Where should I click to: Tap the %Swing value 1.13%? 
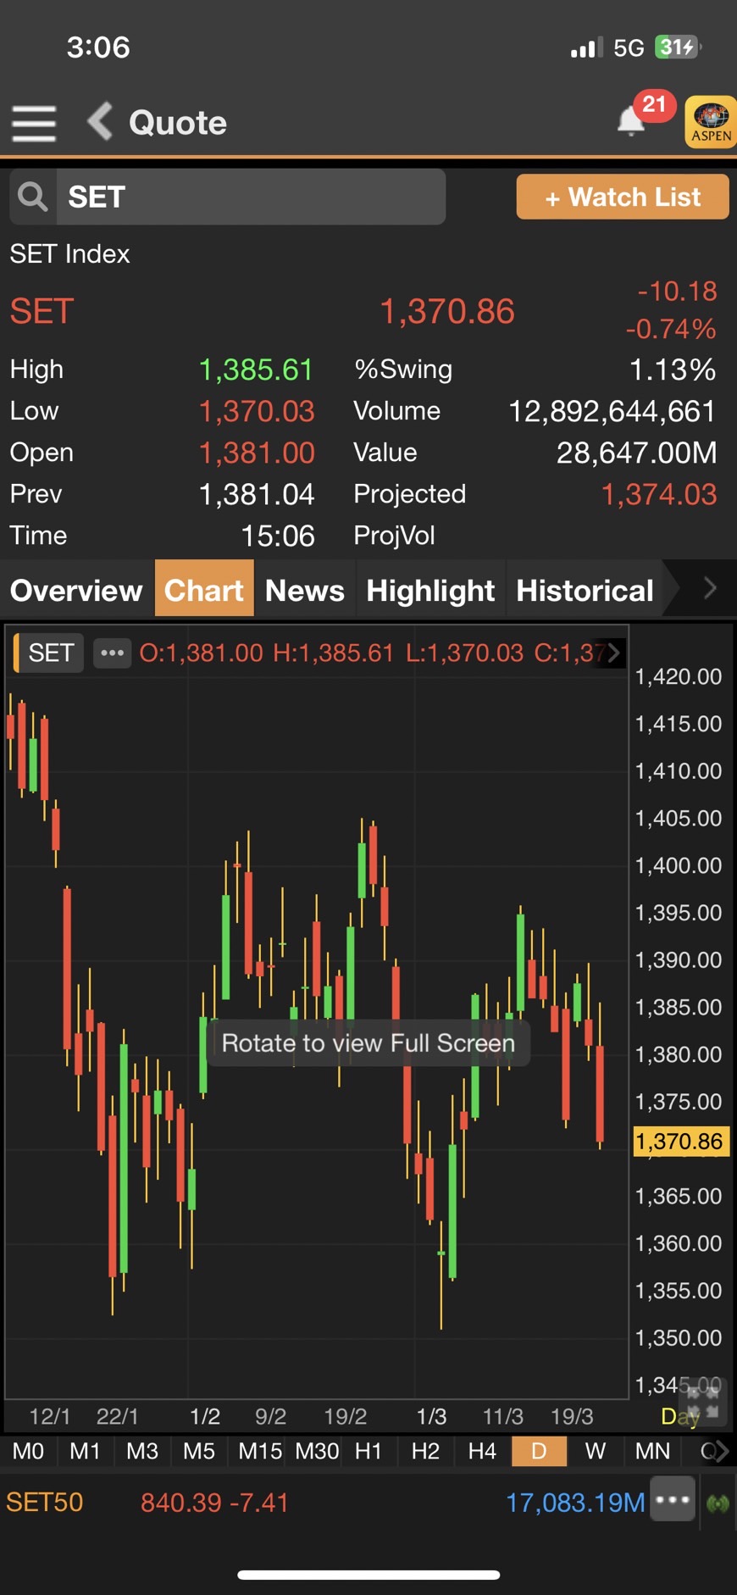pos(673,370)
